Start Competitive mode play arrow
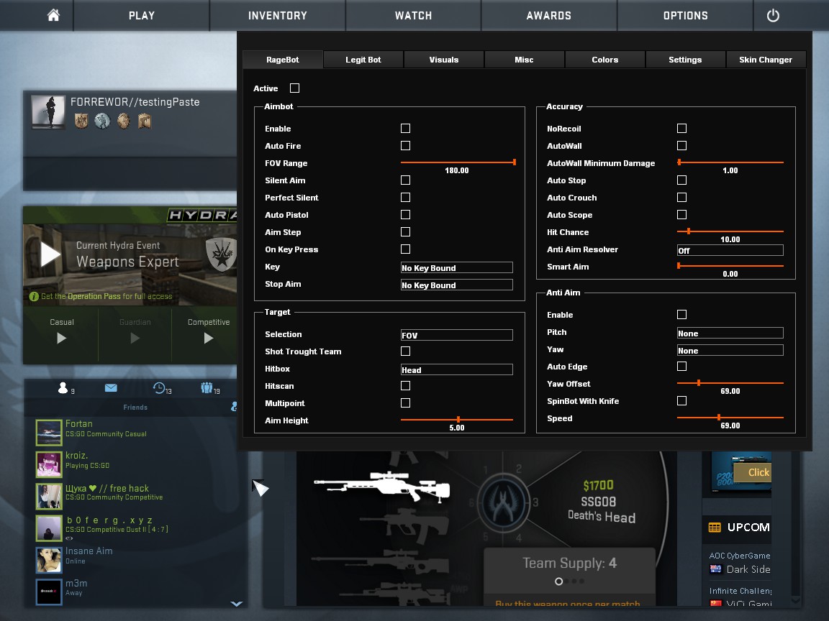829x621 pixels. click(208, 338)
